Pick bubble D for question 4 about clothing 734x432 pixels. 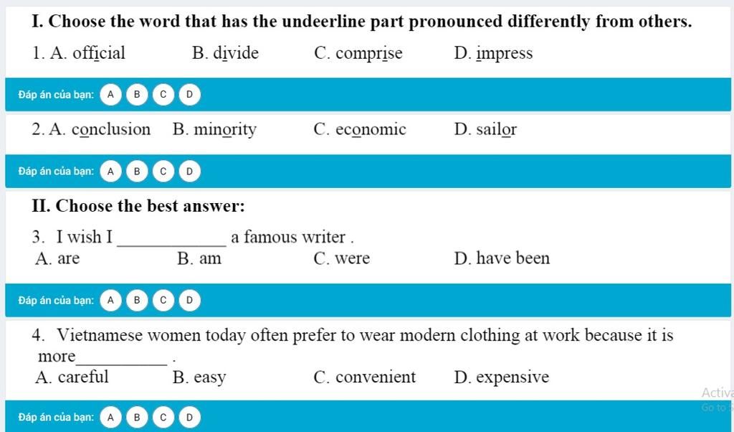pos(189,417)
